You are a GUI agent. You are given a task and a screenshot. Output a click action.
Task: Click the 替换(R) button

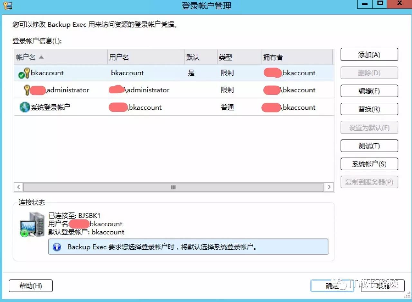369,109
